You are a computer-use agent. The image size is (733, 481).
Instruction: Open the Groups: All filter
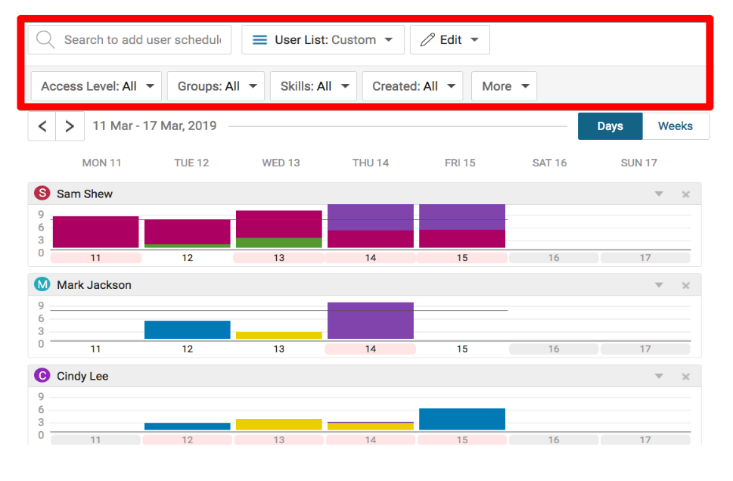click(216, 86)
